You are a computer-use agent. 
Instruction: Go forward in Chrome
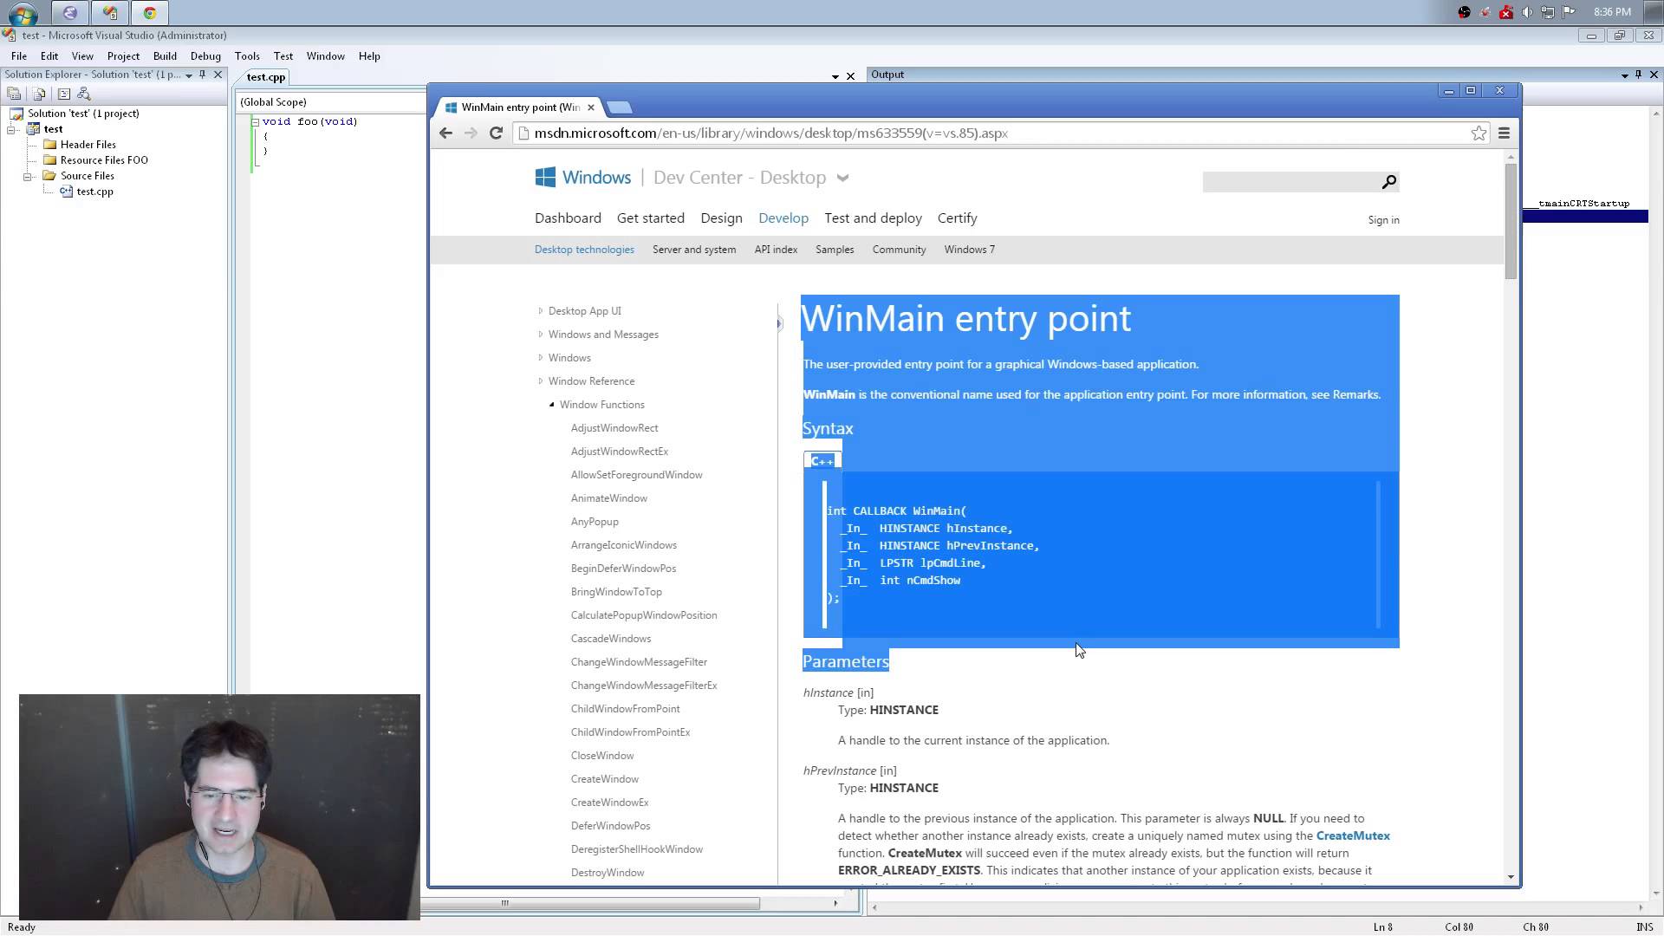click(471, 133)
